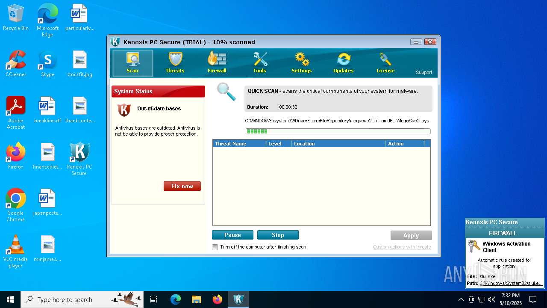Click the Support link
This screenshot has width=547, height=308.
coord(424,72)
